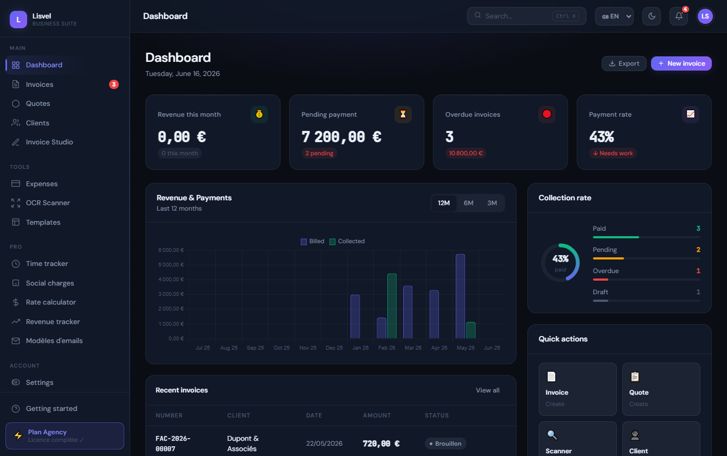Click invoice number FAC-2026-00007
This screenshot has width=727, height=456.
(173, 444)
